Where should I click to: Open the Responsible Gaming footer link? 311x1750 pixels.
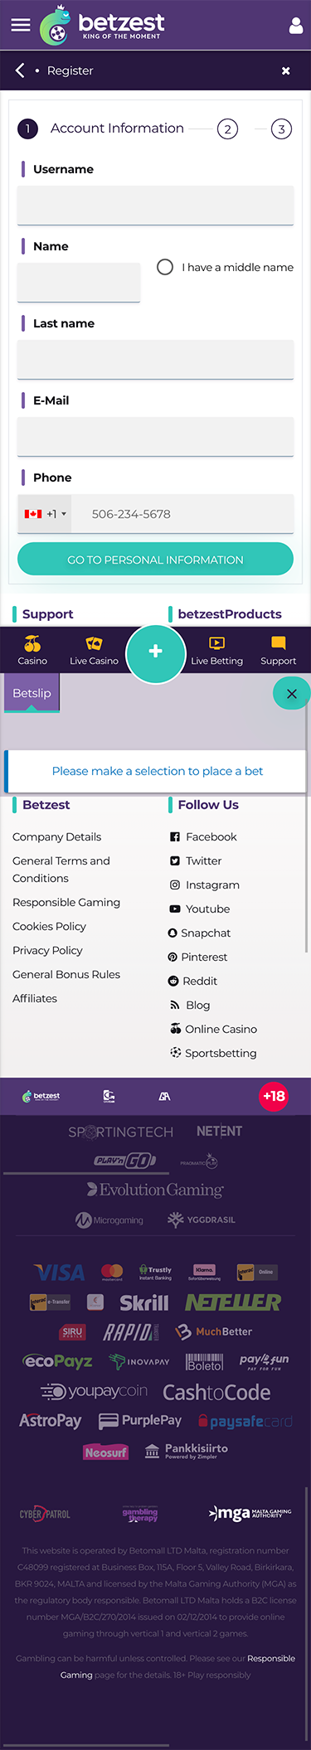66,902
